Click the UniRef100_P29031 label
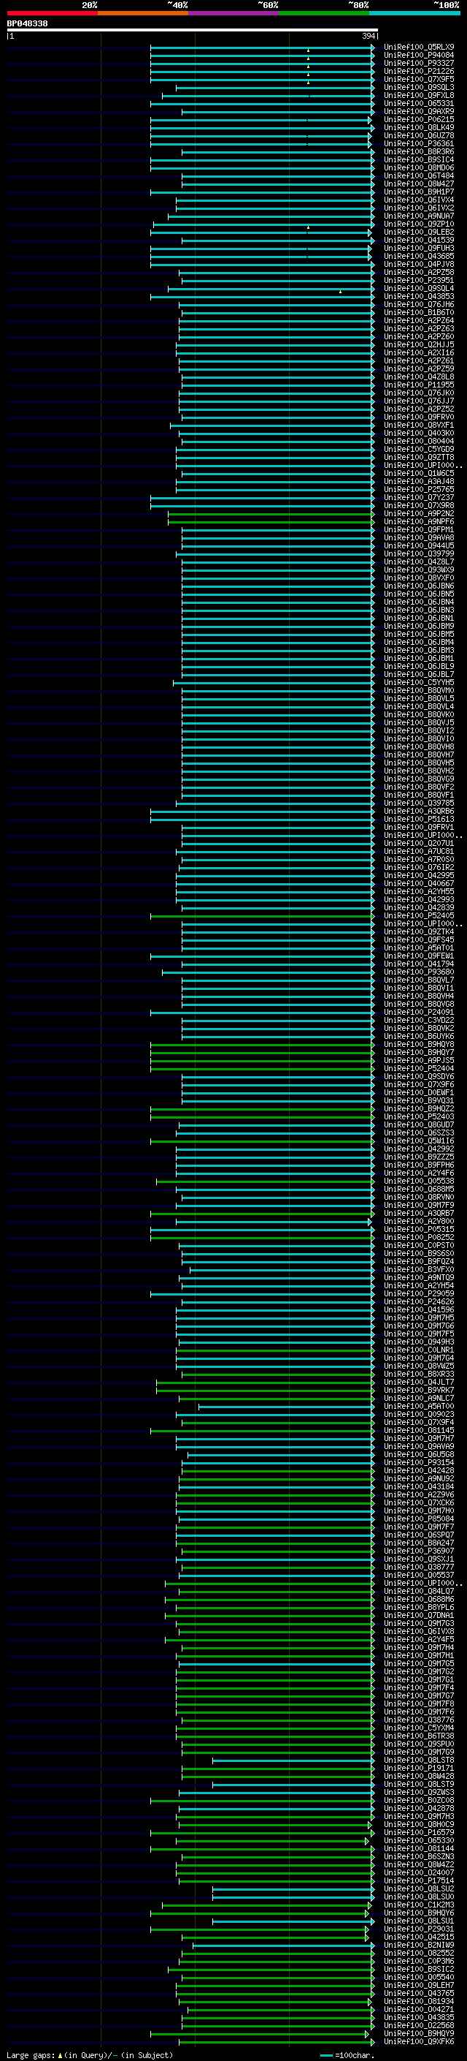467x2061 pixels. pos(419,1929)
